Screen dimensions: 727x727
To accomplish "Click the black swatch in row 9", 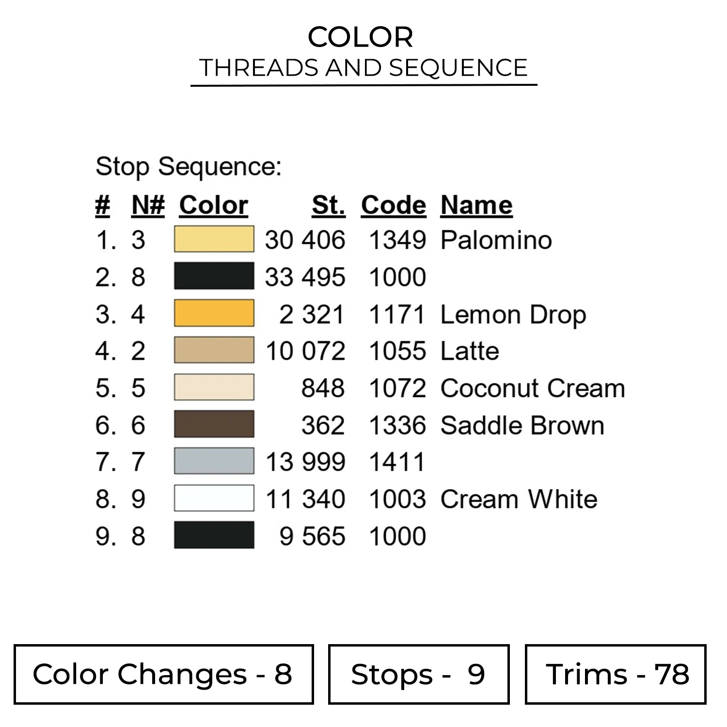I will [214, 535].
